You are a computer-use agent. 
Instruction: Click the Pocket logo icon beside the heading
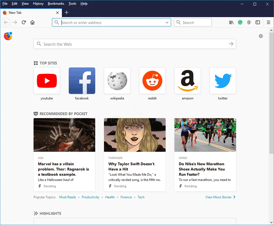pos(36,114)
